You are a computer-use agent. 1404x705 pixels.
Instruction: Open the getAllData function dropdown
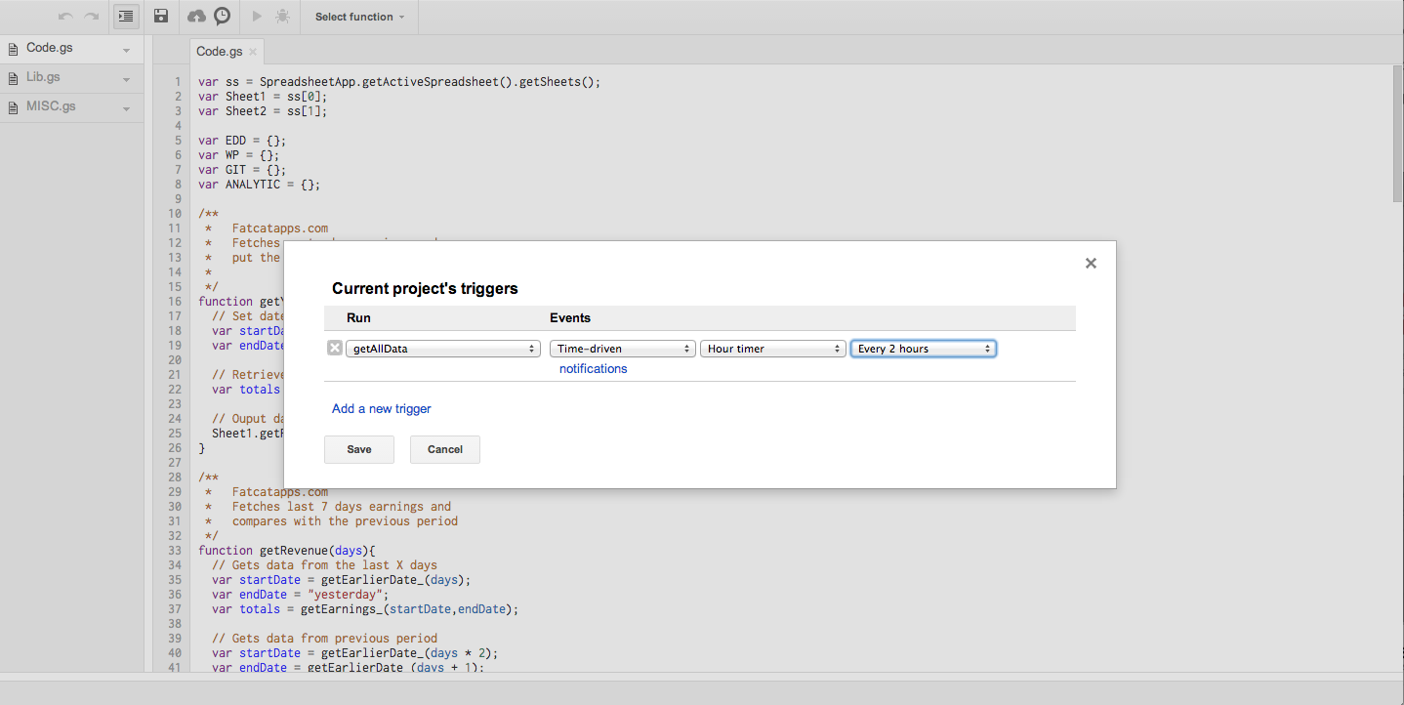tap(443, 349)
